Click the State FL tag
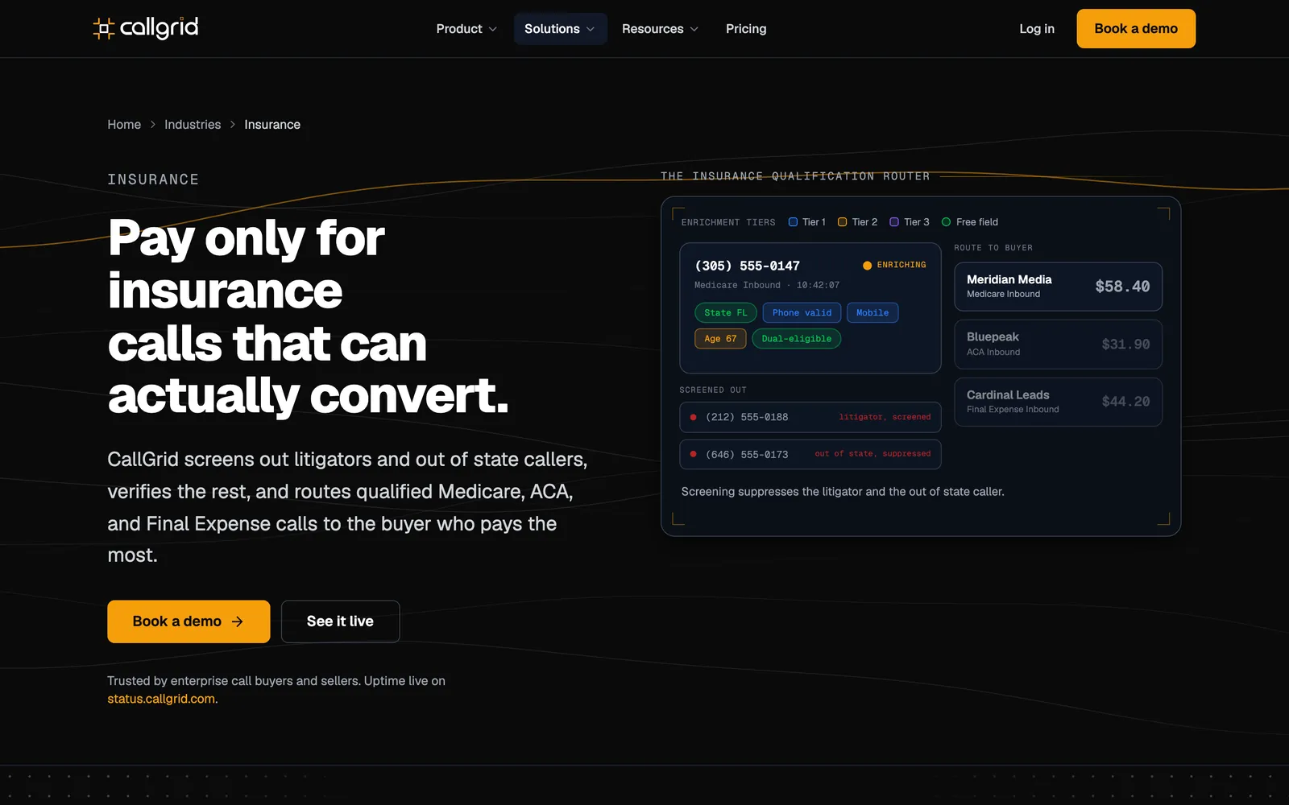Screen dimensions: 1289x805 [x=726, y=313]
